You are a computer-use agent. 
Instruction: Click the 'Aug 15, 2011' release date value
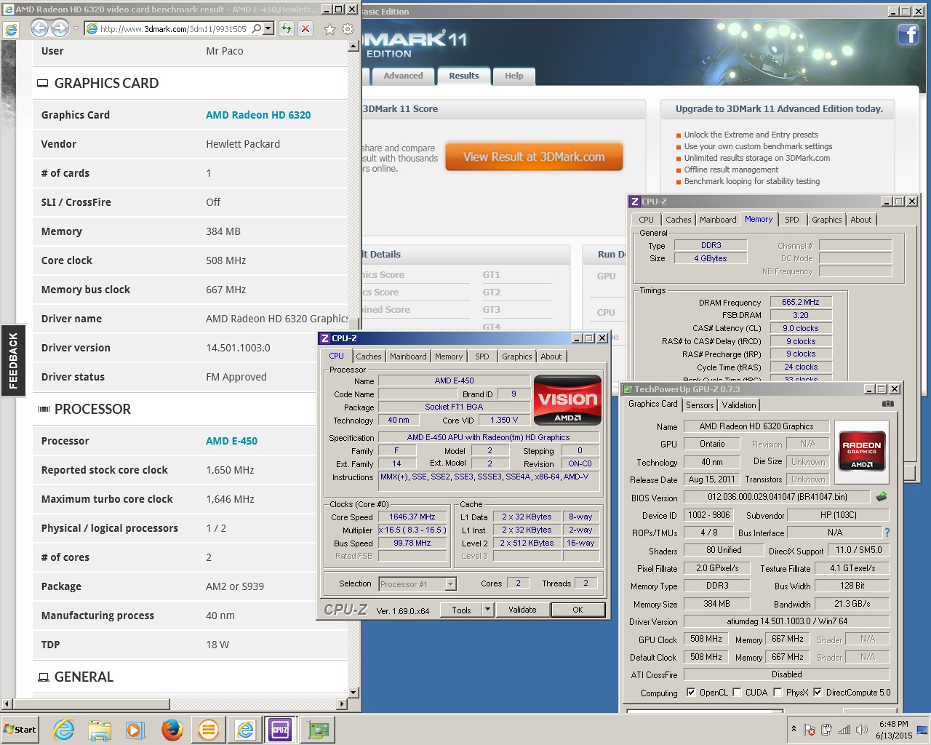tap(711, 479)
